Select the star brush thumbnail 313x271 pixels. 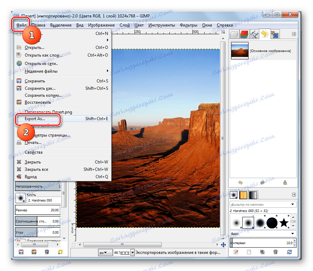click(x=284, y=222)
